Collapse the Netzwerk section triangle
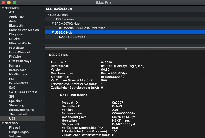 [x=3, y=123]
